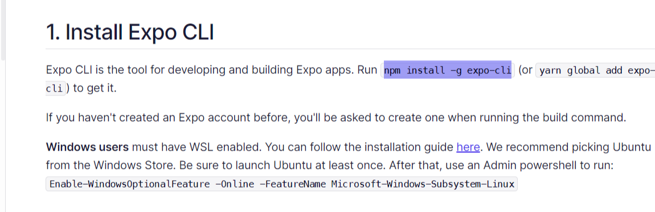Image resolution: width=655 pixels, height=212 pixels.
Task: Click the '1. Install Expo CLI' heading
Action: tap(129, 32)
